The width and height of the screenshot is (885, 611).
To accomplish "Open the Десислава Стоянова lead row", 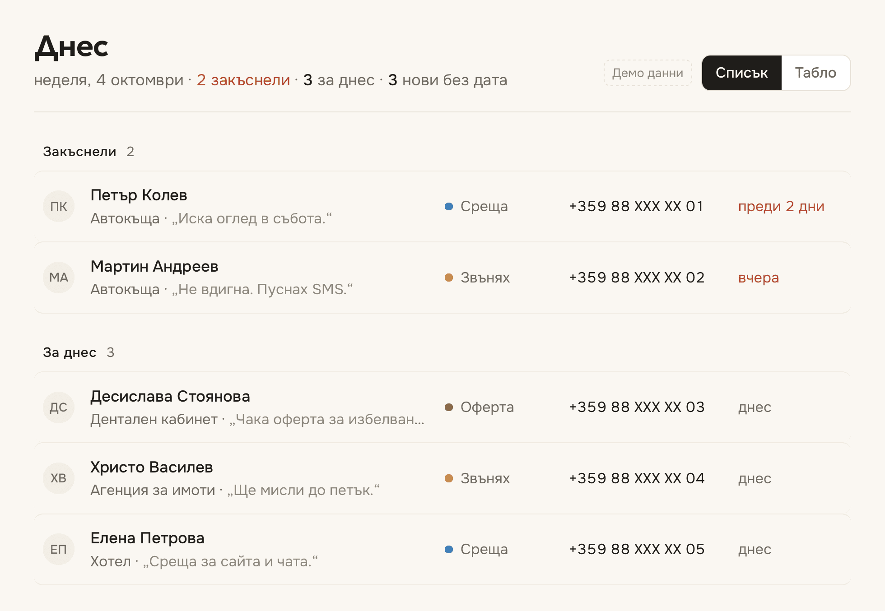I will (442, 407).
